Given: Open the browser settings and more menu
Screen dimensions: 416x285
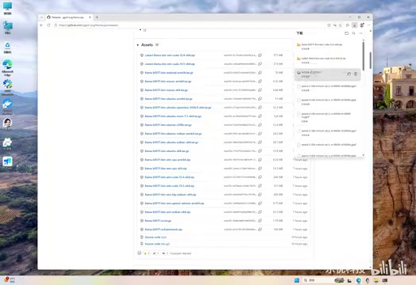Looking at the screenshot, I should [x=369, y=25].
